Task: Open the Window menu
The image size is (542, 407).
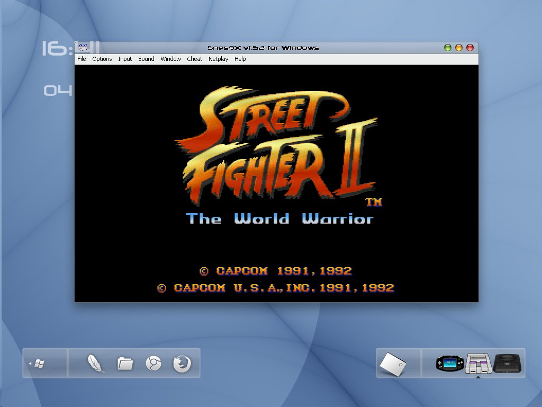Action: [171, 59]
